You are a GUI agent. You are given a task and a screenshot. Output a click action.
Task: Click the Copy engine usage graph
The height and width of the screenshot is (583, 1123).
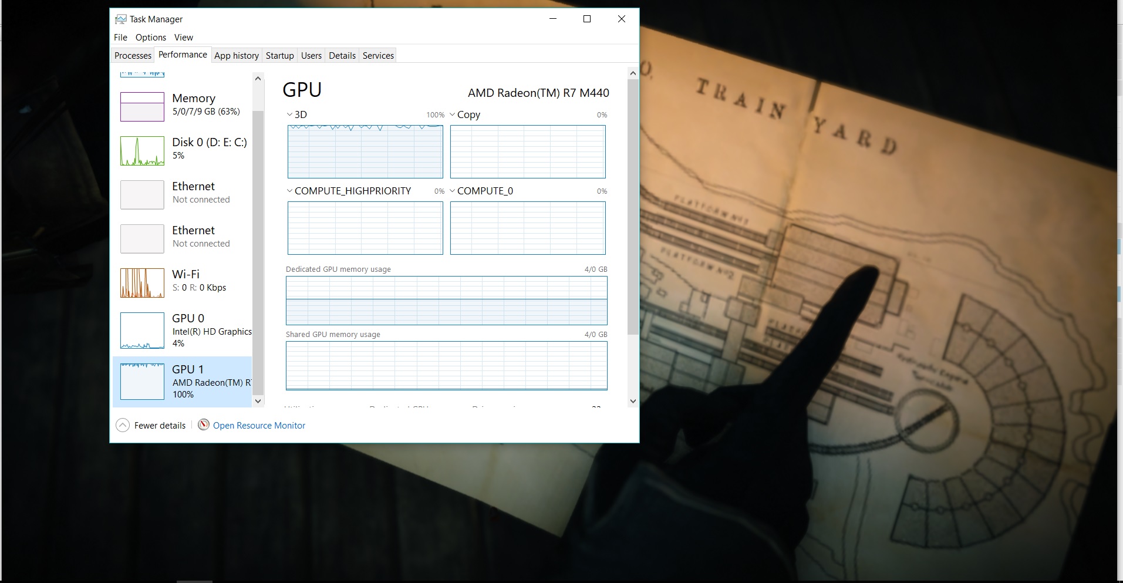click(528, 151)
